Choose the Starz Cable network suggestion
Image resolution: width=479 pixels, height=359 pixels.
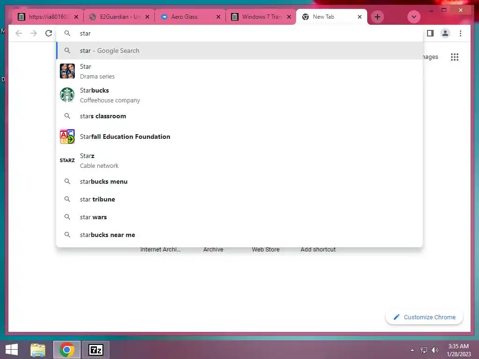(x=240, y=161)
